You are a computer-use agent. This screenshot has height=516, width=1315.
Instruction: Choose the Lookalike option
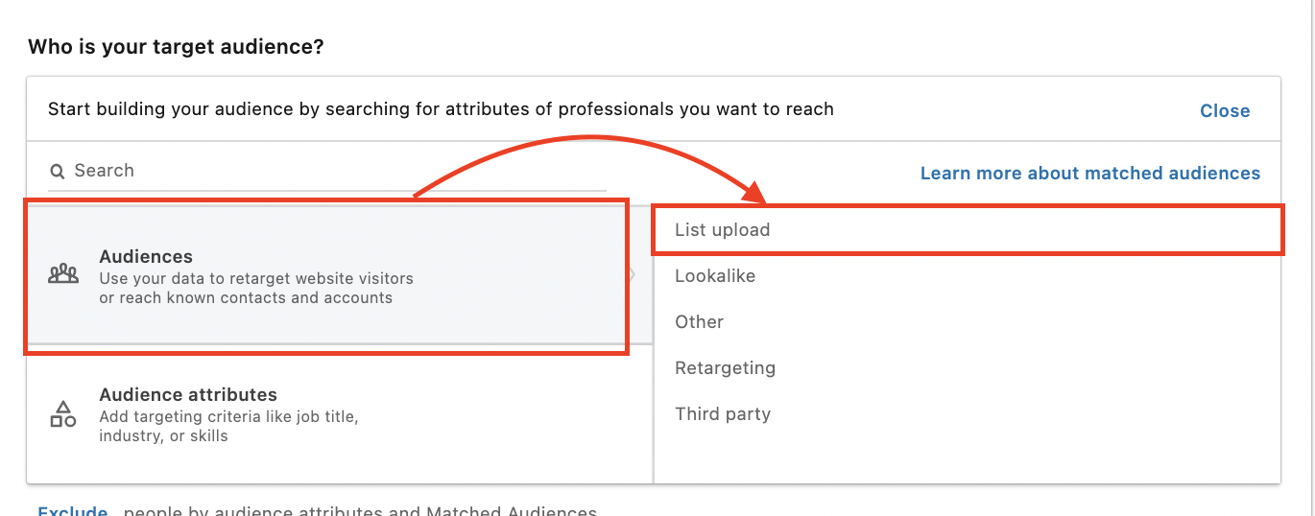(x=968, y=276)
